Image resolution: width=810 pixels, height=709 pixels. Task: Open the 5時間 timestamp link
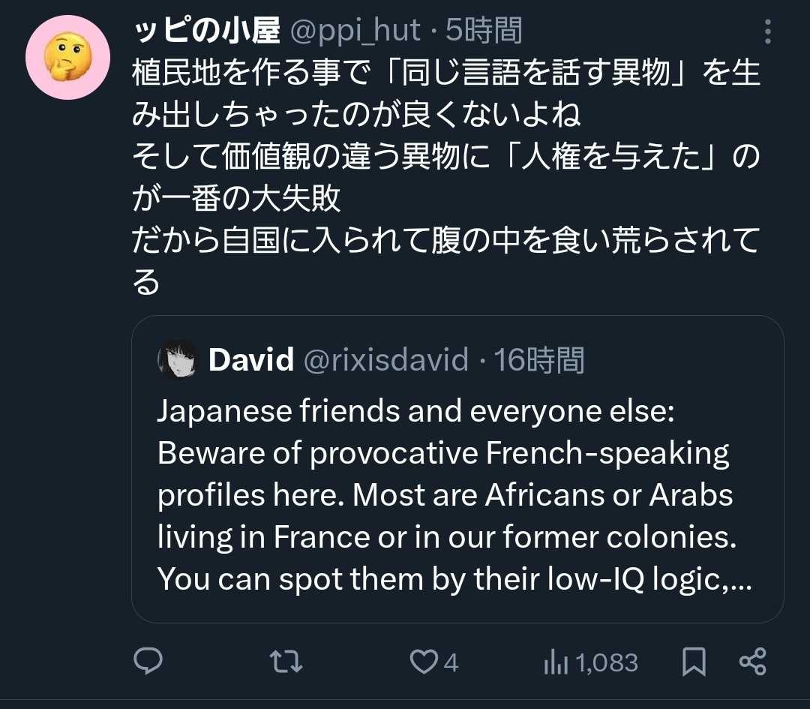click(484, 31)
